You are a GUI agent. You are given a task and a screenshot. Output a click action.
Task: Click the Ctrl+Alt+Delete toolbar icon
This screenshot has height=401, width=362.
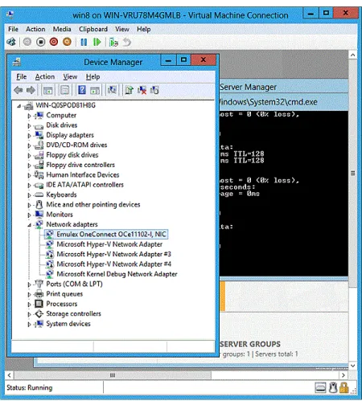coord(11,42)
